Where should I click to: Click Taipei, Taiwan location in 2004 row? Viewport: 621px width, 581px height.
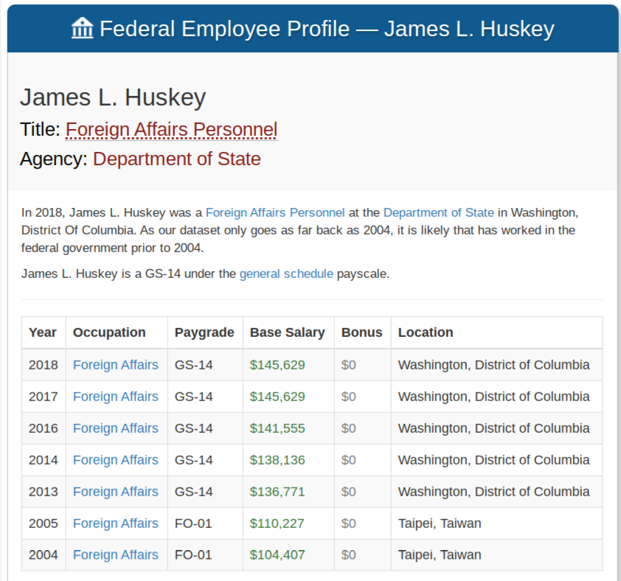pos(440,555)
